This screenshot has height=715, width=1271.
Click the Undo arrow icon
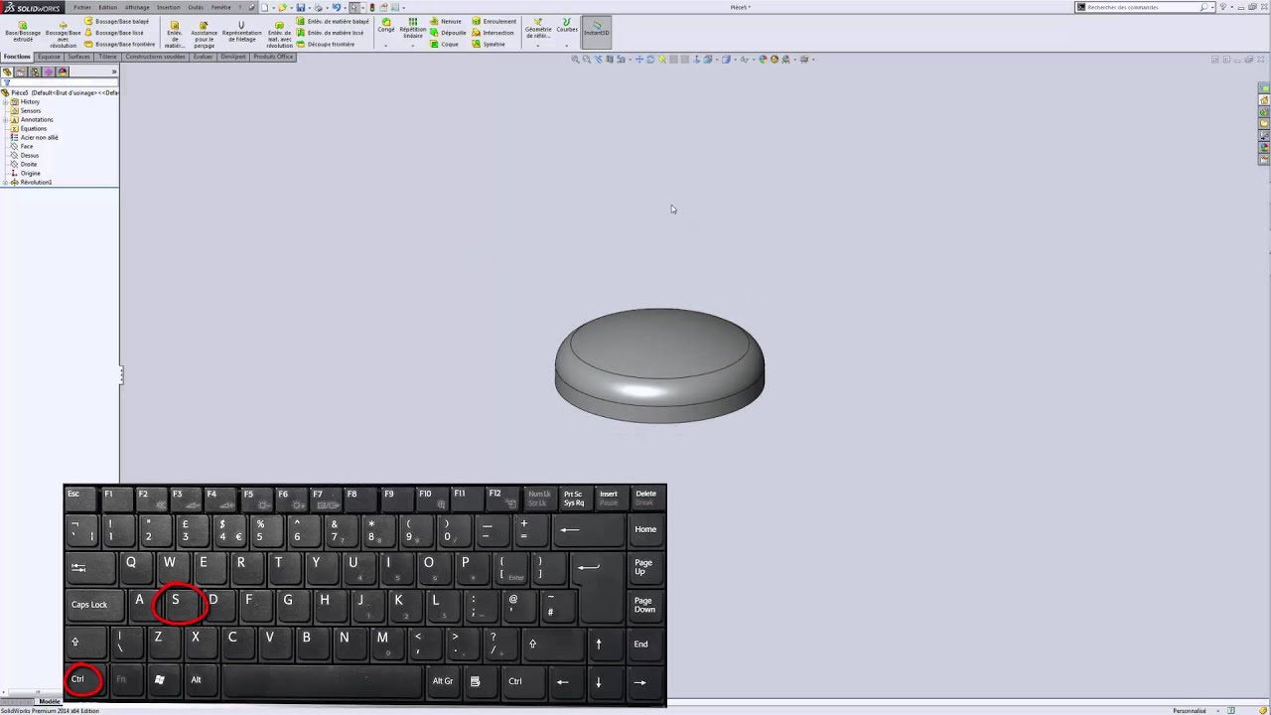pos(337,7)
